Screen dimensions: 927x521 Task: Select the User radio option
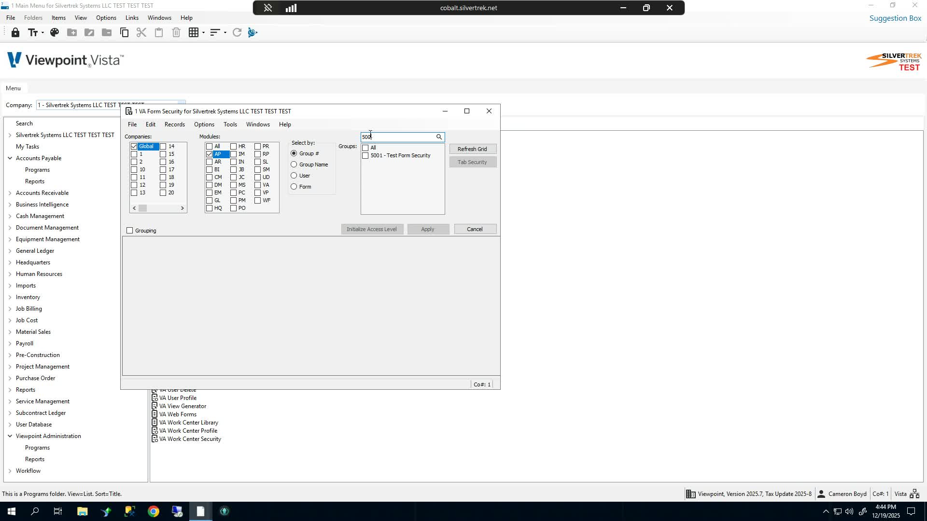[x=294, y=176]
